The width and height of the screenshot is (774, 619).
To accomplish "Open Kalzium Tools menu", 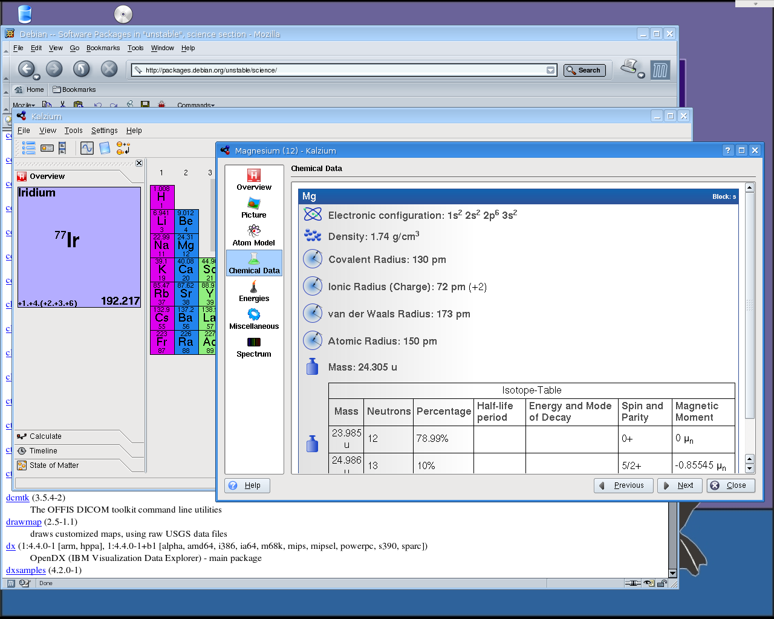I will point(73,131).
